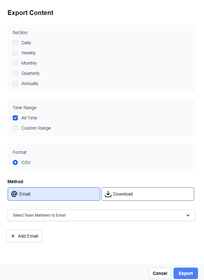Click the Custom Range label text
The height and width of the screenshot is (280, 204).
pyautogui.click(x=36, y=128)
